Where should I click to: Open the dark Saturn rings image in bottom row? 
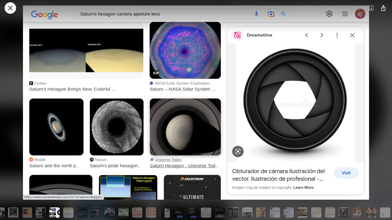coord(61,187)
